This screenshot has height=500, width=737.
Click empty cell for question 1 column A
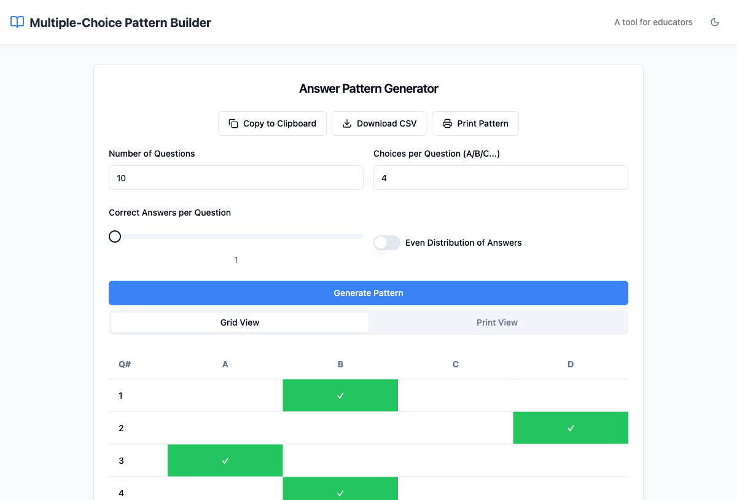tap(225, 396)
